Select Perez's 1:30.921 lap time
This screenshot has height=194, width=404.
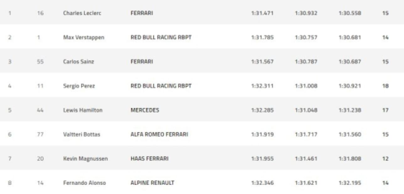point(350,86)
